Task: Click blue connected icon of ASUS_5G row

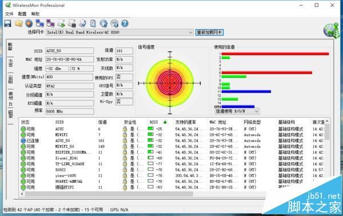Action: (x=23, y=141)
